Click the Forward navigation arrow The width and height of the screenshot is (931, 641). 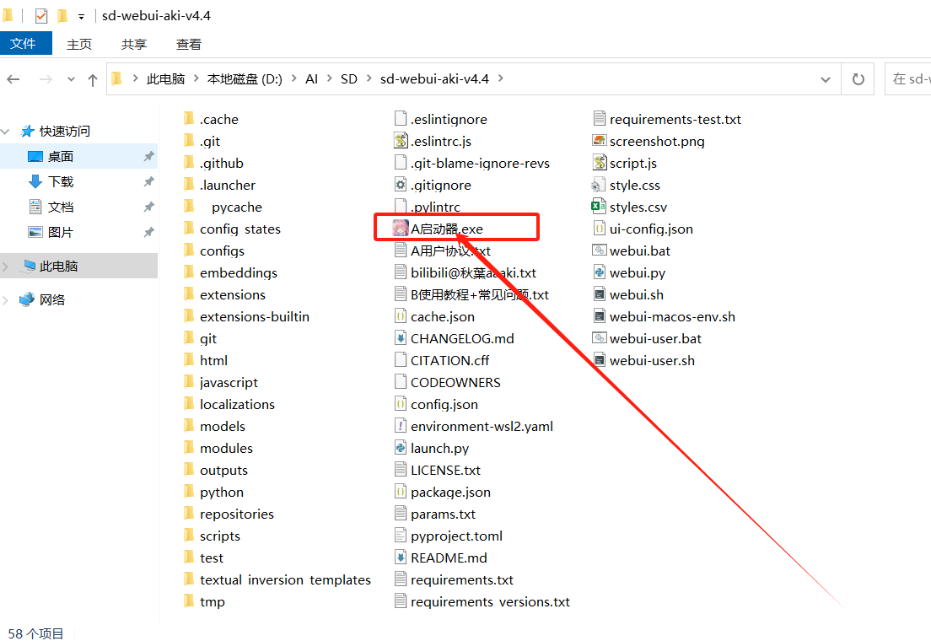point(46,79)
